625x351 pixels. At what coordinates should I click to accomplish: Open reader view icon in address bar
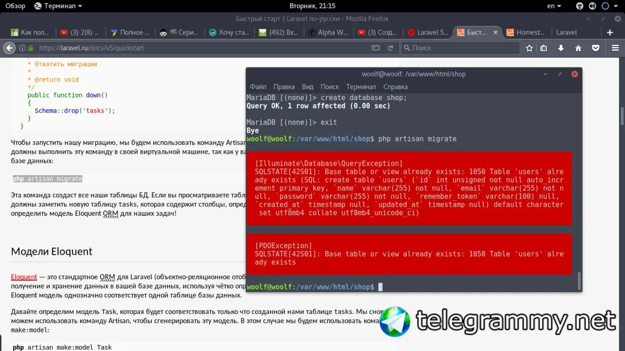[375, 48]
